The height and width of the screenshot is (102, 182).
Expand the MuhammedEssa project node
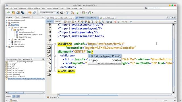click(x=7, y=46)
